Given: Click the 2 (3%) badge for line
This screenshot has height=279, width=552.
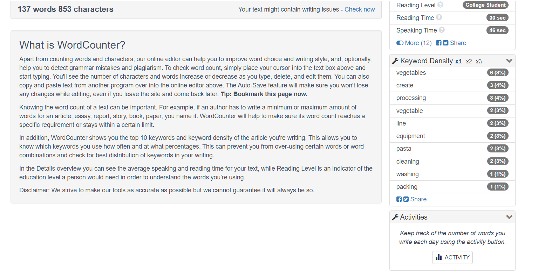Looking at the screenshot, I should pyautogui.click(x=498, y=123).
